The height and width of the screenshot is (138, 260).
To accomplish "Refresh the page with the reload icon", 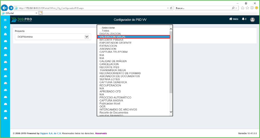I will tap(172, 8).
